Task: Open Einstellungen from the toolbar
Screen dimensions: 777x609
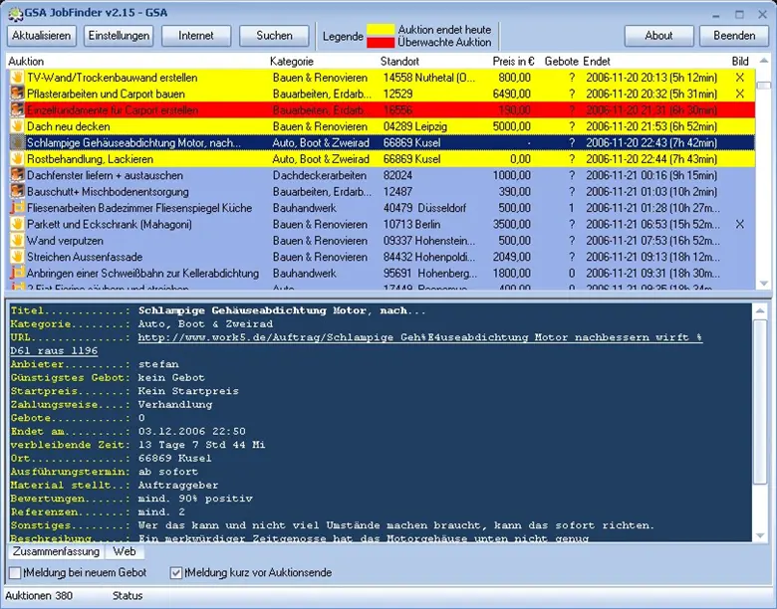Action: [119, 36]
